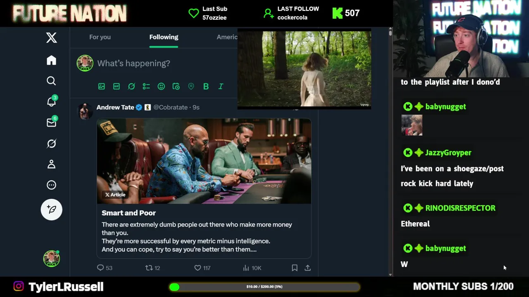Click the Last Follow person icon
The width and height of the screenshot is (529, 297).
tap(269, 14)
